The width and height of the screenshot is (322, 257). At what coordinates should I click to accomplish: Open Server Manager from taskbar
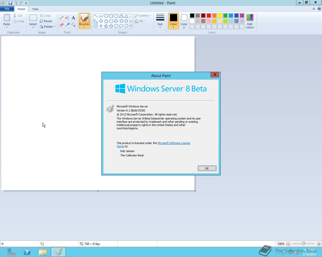click(12, 252)
